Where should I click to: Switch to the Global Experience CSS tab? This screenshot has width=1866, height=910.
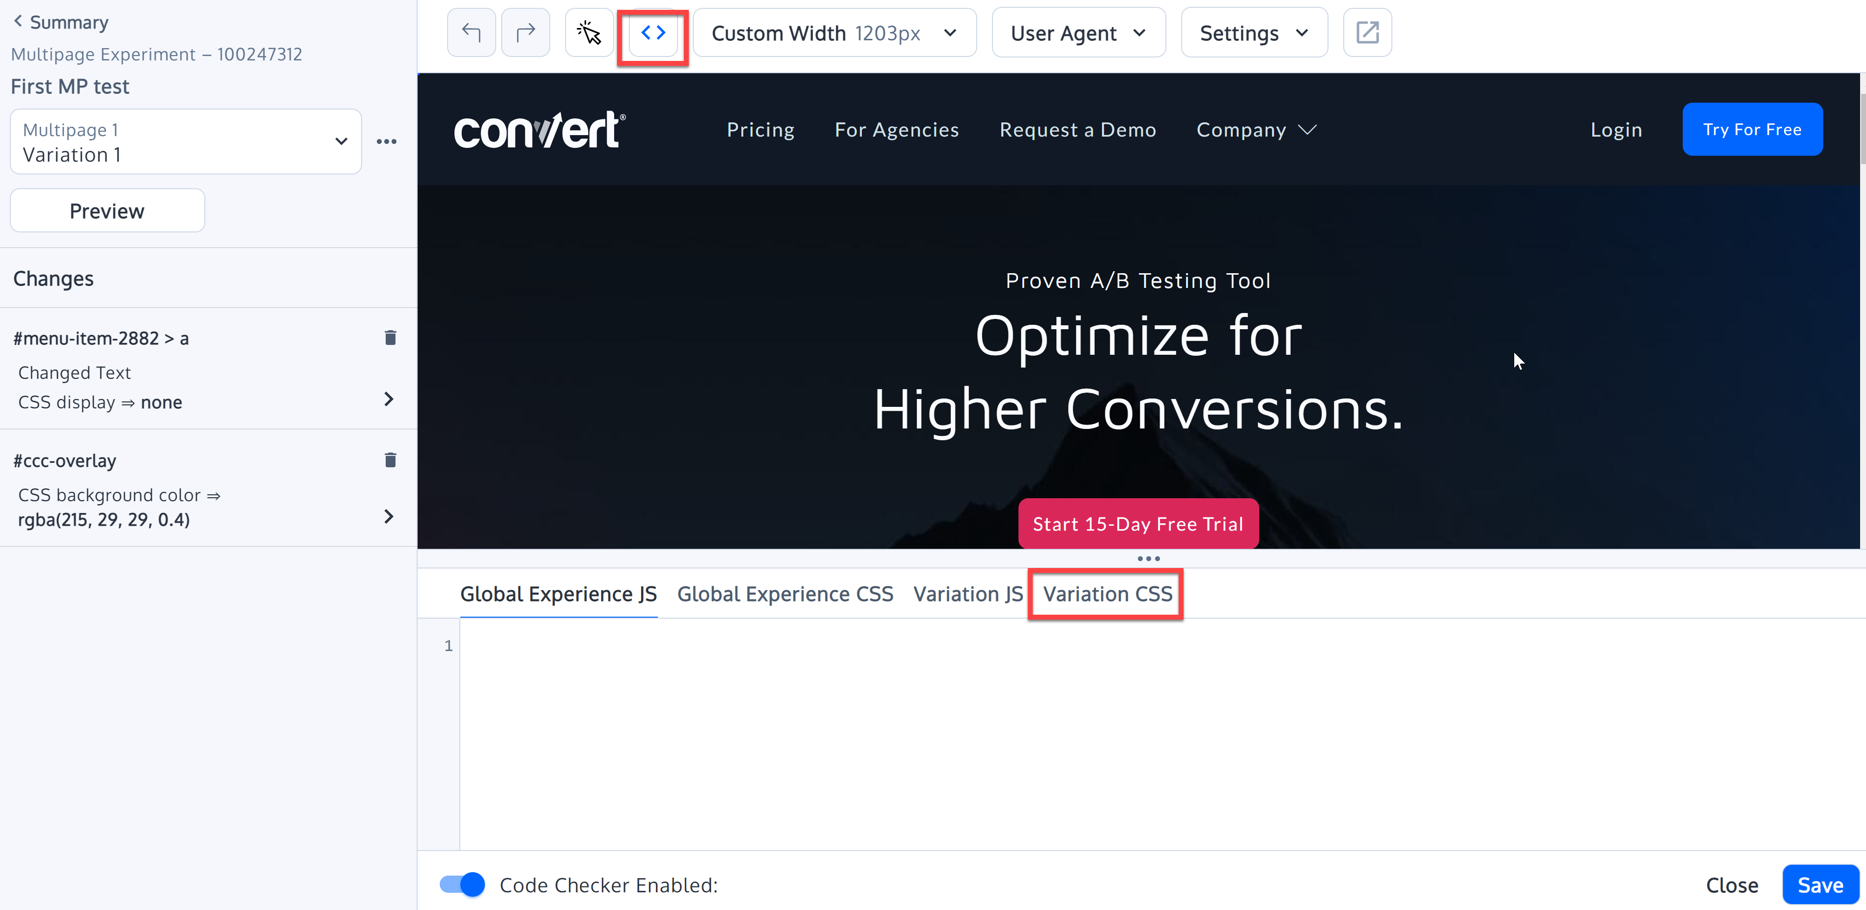pos(785,594)
